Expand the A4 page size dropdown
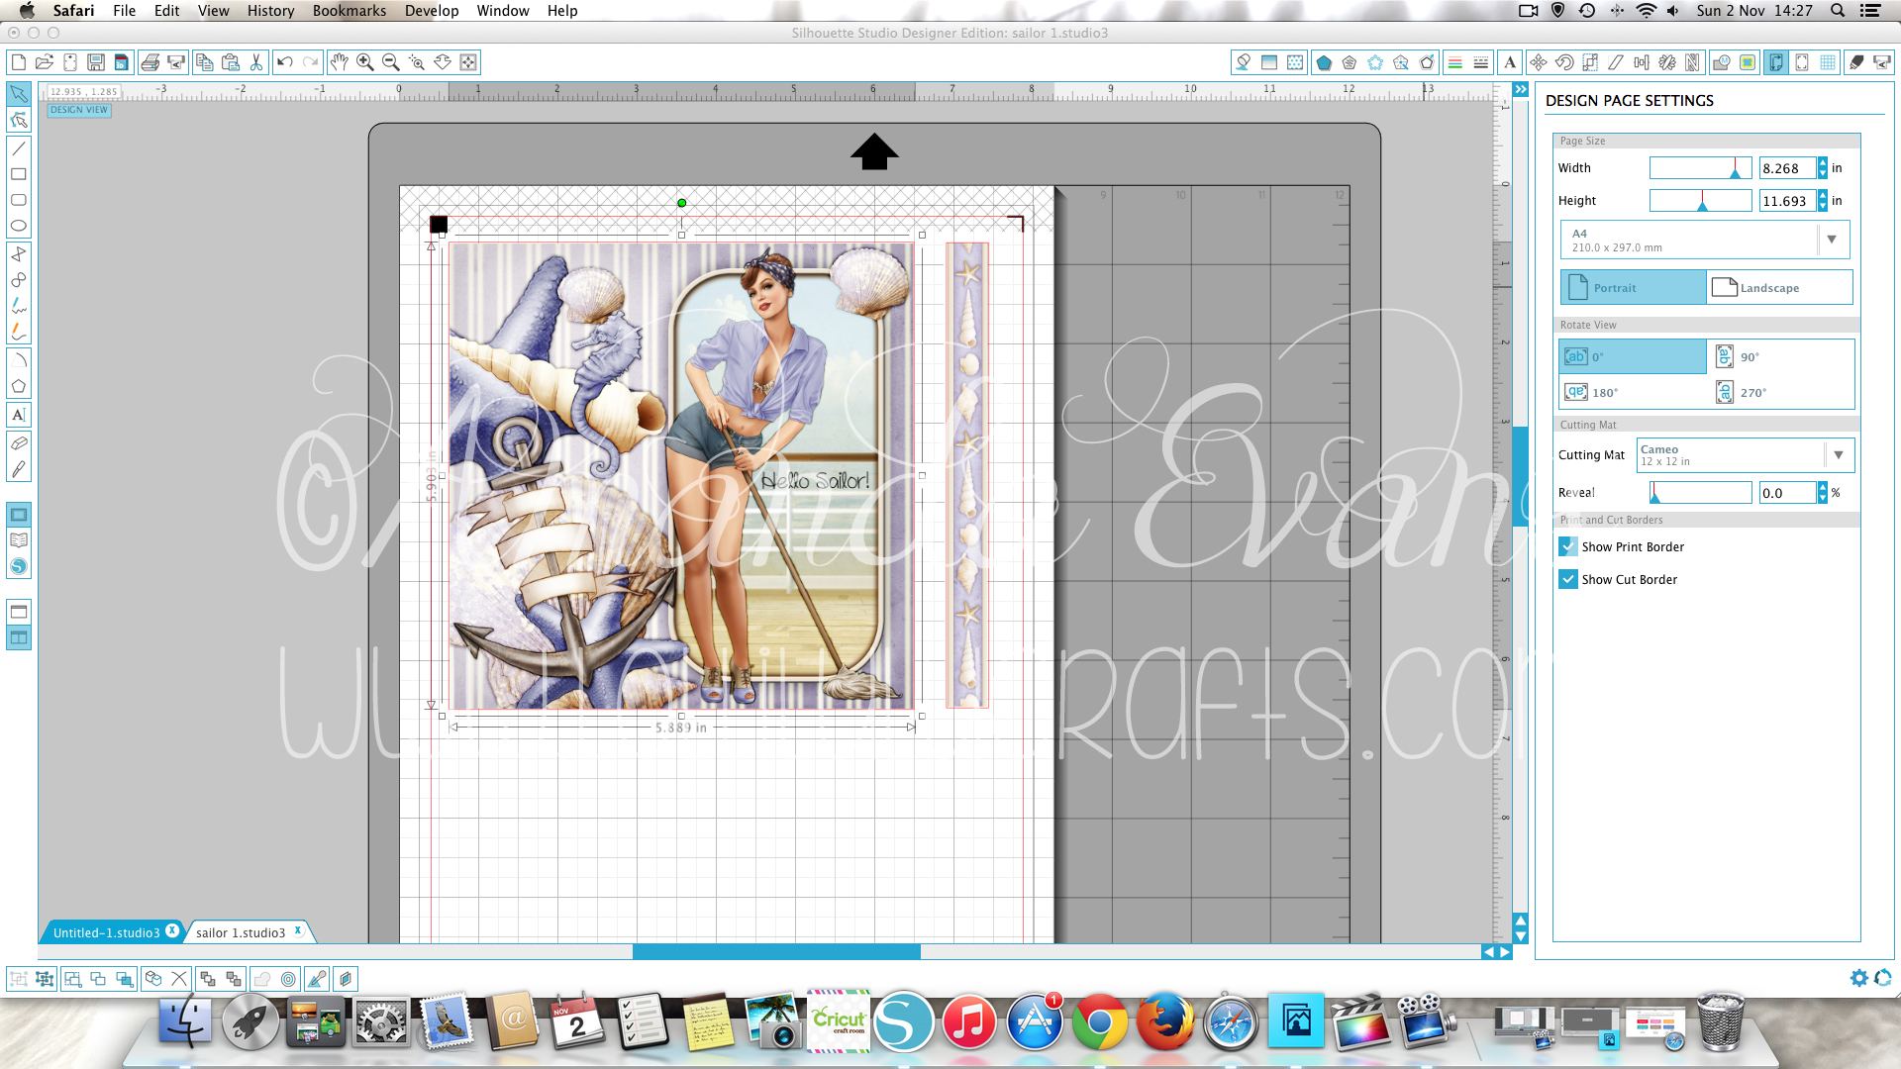Image resolution: width=1901 pixels, height=1069 pixels. pyautogui.click(x=1832, y=240)
